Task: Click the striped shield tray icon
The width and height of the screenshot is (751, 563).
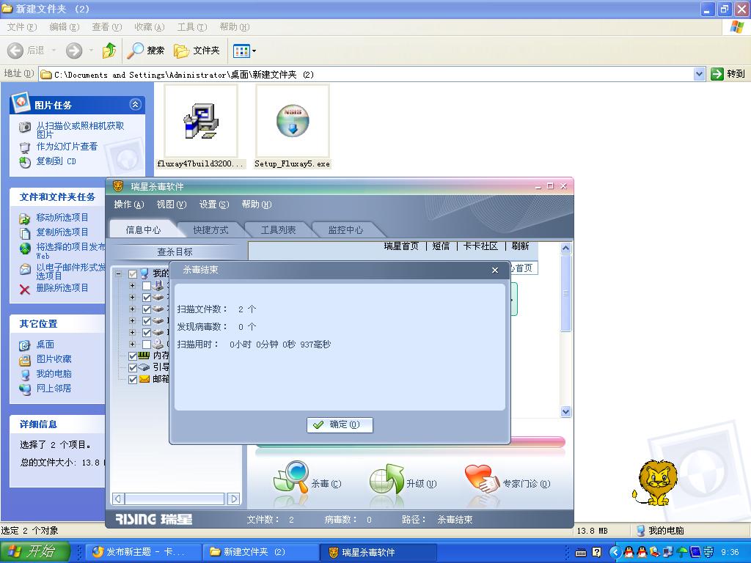Action: tap(708, 553)
